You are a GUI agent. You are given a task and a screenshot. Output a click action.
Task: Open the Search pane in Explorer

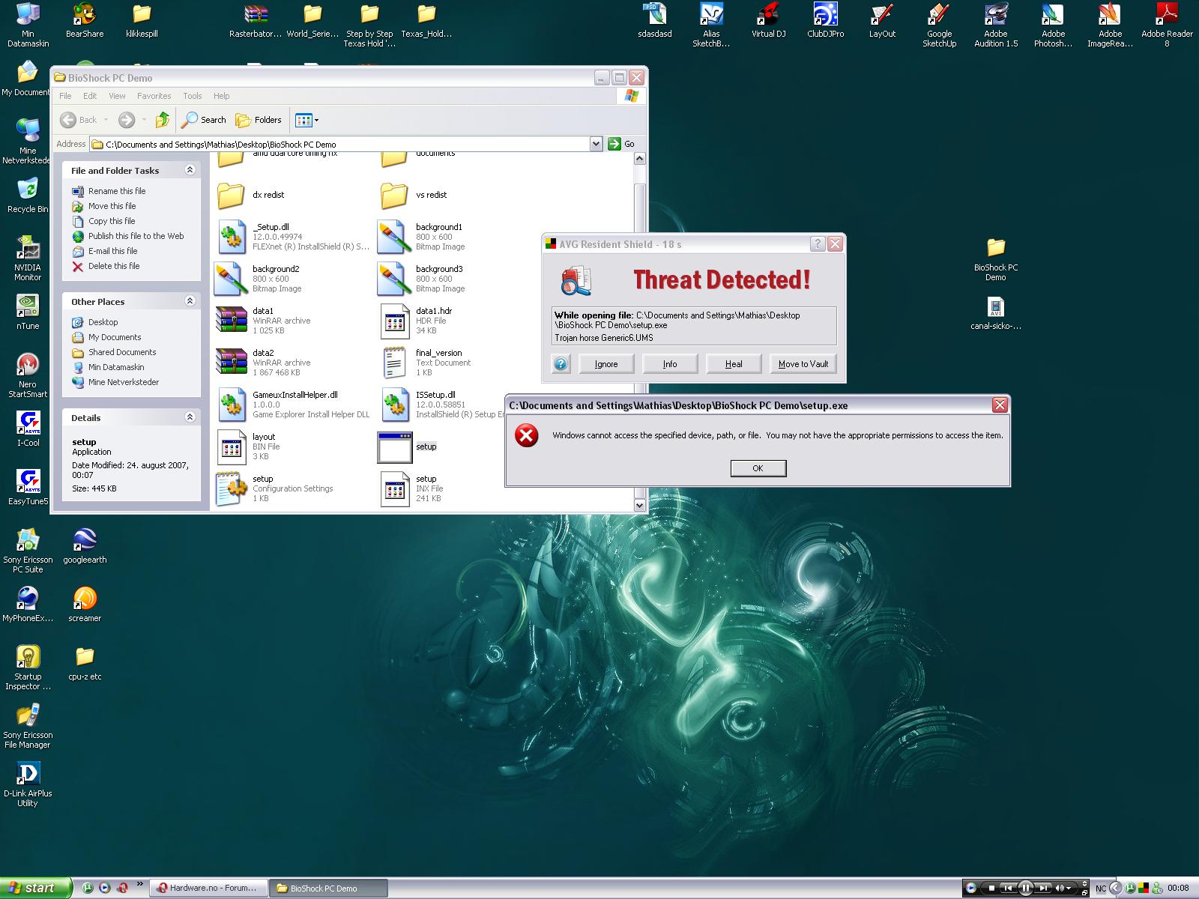(x=205, y=120)
